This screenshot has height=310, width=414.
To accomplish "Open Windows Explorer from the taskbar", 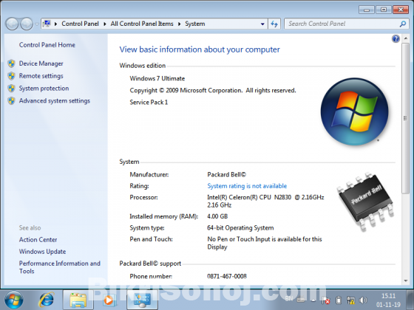I will [x=78, y=300].
